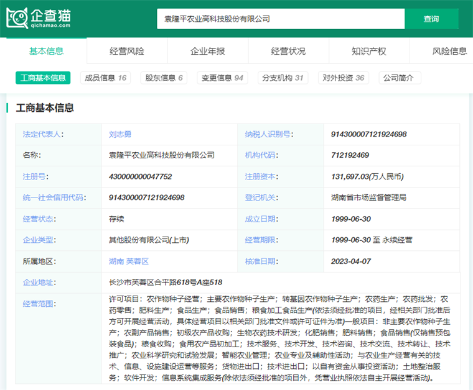Click the company type 其他股份有限公司(上市)
Viewport: 473px width, 390px height.
pos(149,240)
